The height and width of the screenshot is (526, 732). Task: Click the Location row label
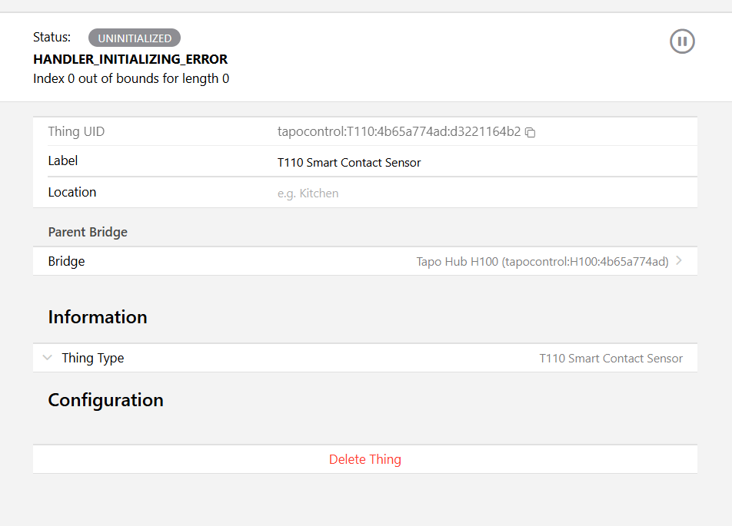point(72,192)
